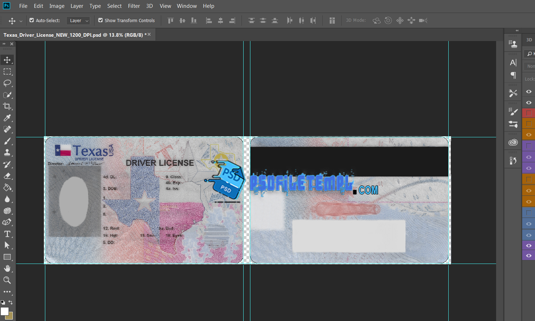Switch to the 3D panel tab
The width and height of the screenshot is (535, 321).
(529, 40)
